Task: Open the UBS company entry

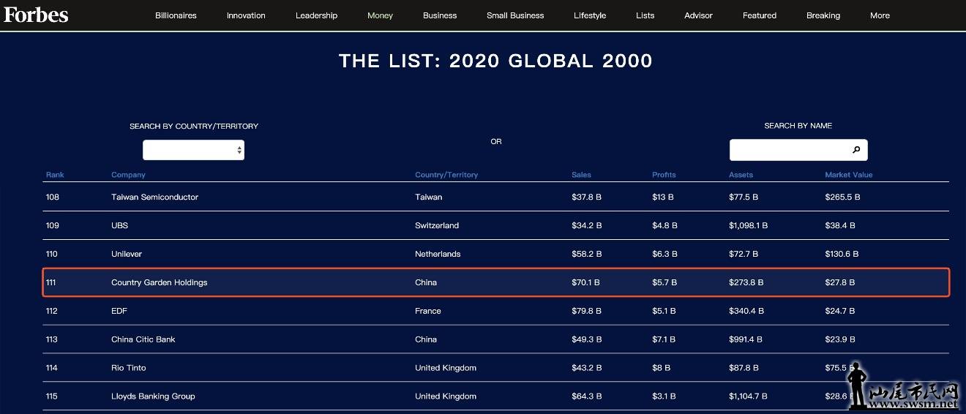Action: [x=120, y=225]
